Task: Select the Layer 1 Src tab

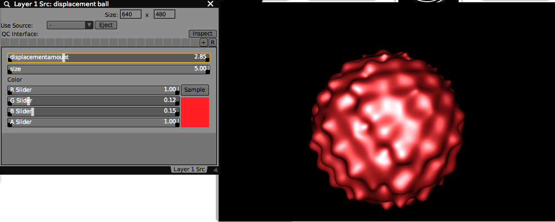Action: [189, 169]
